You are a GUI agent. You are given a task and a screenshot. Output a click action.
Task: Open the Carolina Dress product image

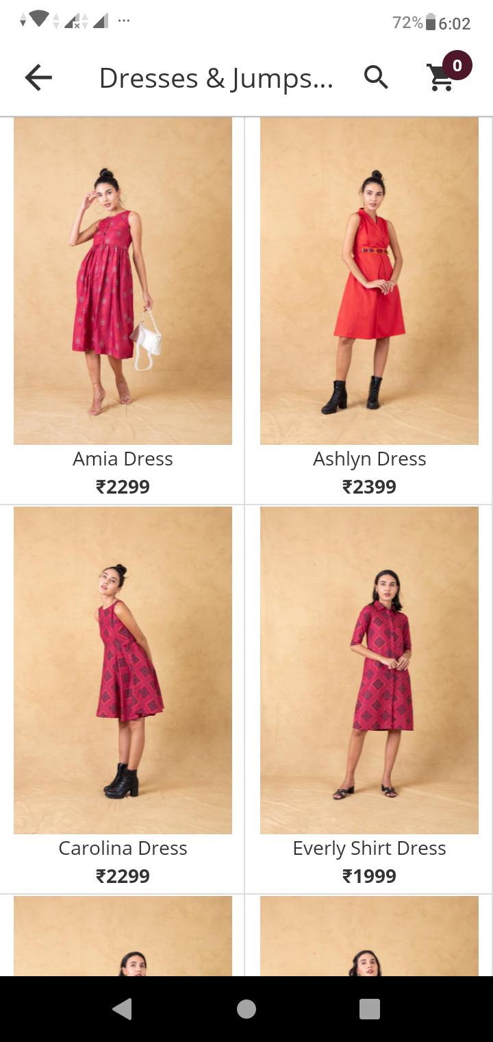pos(123,670)
